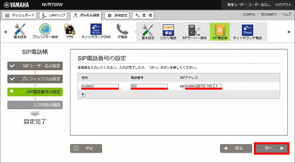The width and height of the screenshot is (295, 163).
Task: Click the 設定完了 text
Action: point(35,122)
